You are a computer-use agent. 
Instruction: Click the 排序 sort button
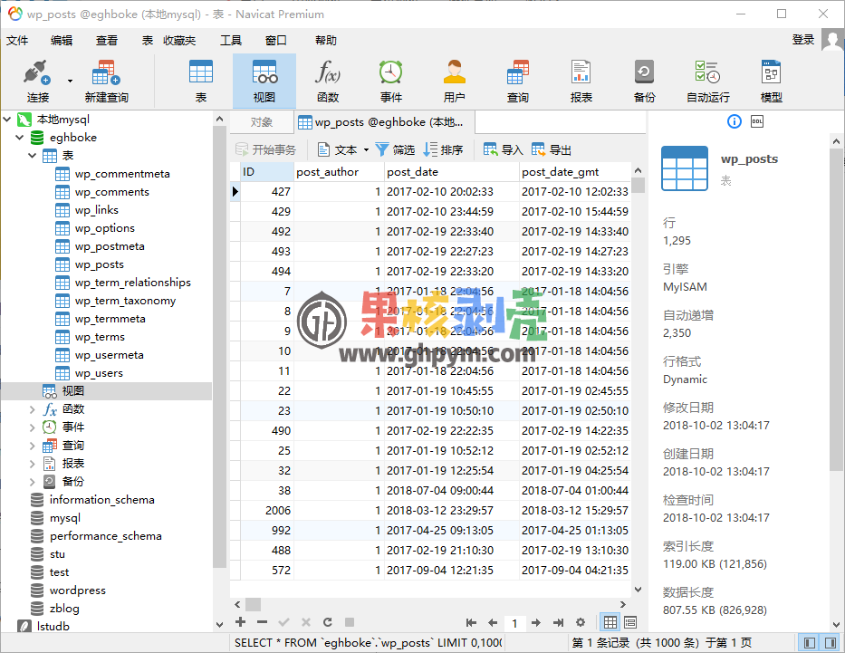pos(443,149)
